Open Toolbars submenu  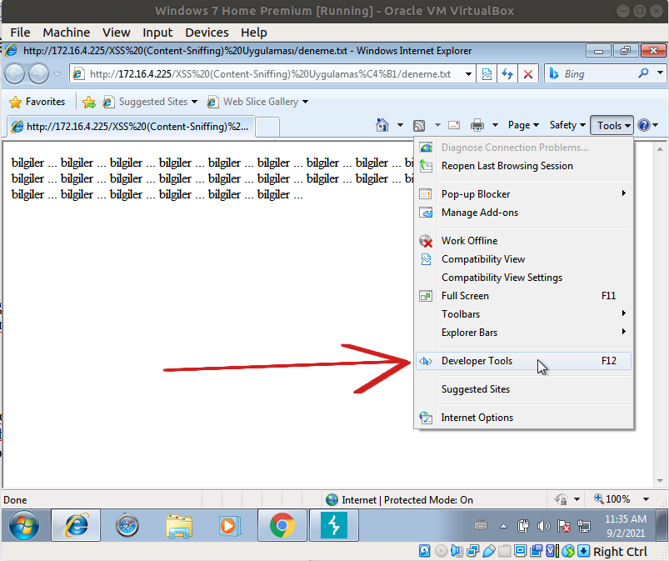click(x=523, y=314)
